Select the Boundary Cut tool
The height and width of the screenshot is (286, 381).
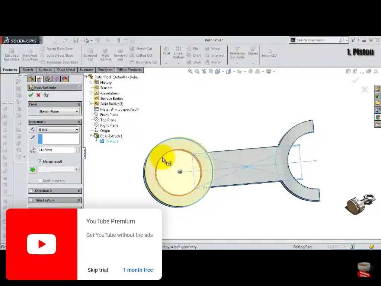pos(144,62)
